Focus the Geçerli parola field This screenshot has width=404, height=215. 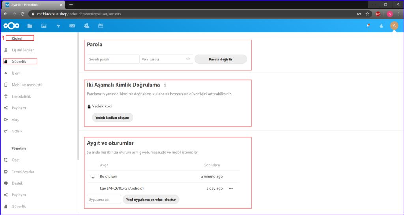(113, 59)
